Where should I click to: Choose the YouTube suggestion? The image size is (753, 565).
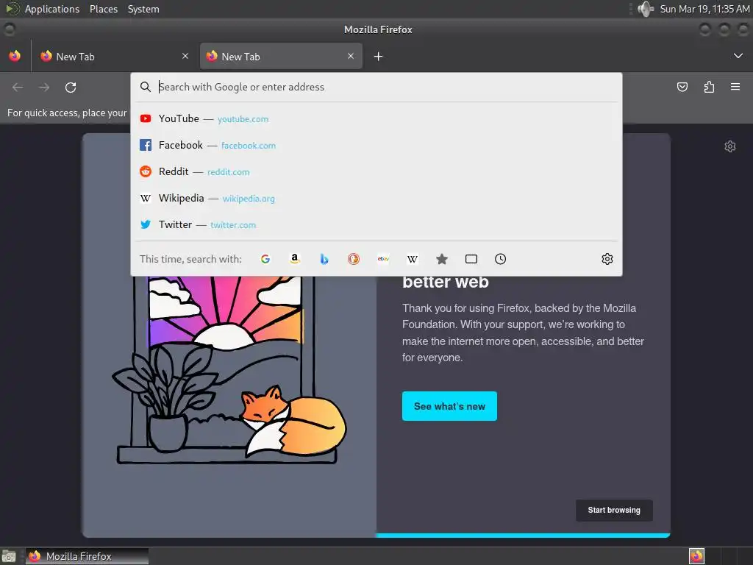376,118
